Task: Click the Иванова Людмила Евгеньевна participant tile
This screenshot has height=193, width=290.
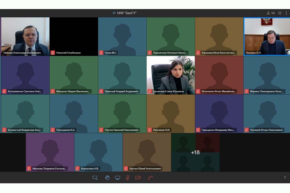Action: pyautogui.click(x=50, y=152)
